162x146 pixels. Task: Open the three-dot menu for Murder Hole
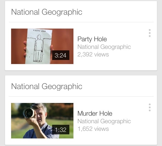(150, 108)
